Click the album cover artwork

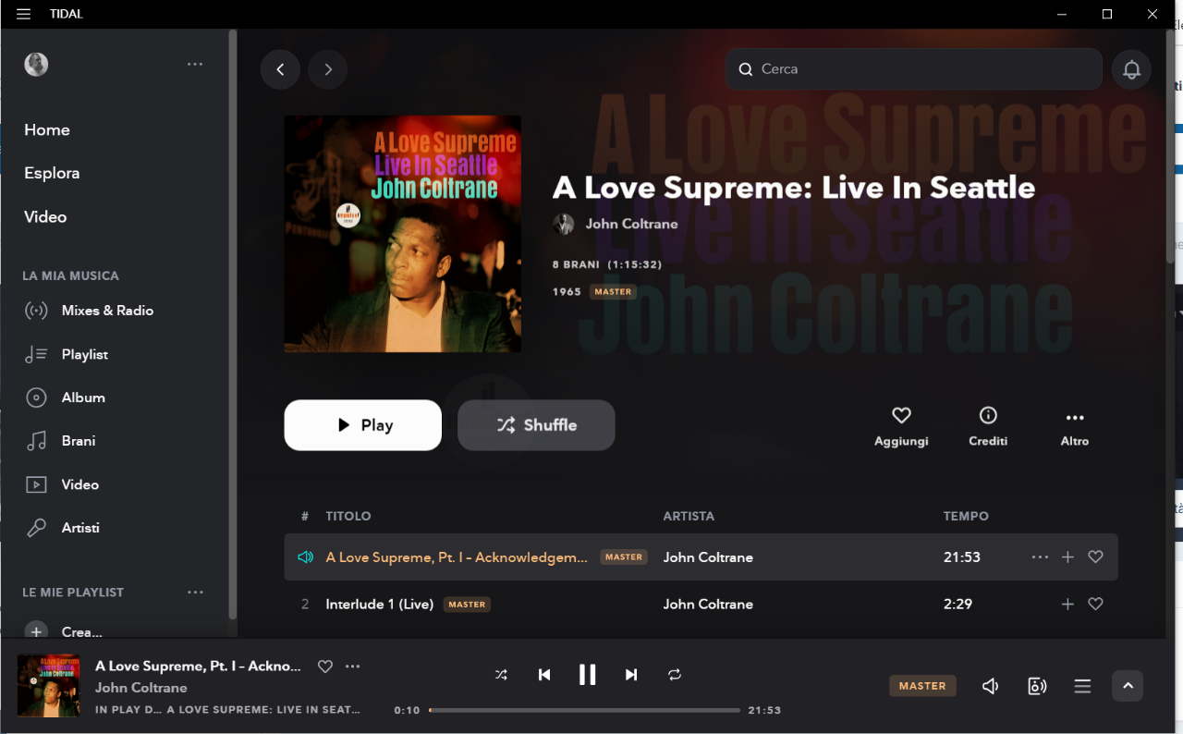click(402, 234)
